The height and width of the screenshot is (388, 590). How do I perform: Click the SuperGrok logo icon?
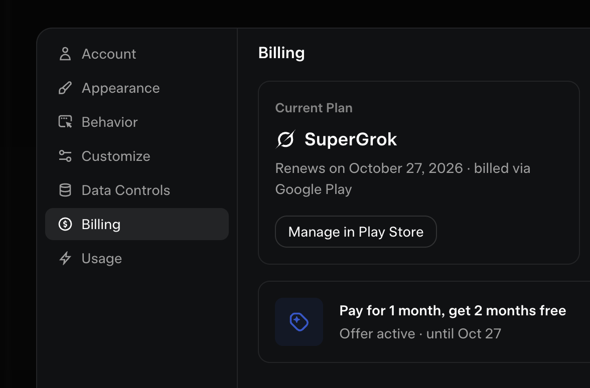(285, 139)
